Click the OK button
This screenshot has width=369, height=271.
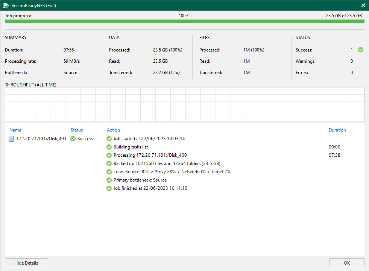pyautogui.click(x=347, y=263)
